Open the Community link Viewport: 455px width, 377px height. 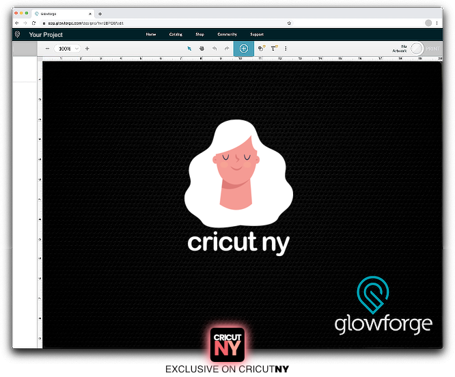227,34
